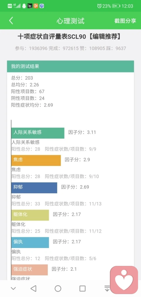
Task: Tap the light blue 偏执 bar
Action: click(x=30, y=242)
